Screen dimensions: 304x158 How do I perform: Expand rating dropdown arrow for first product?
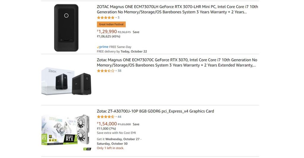pyautogui.click(x=116, y=18)
